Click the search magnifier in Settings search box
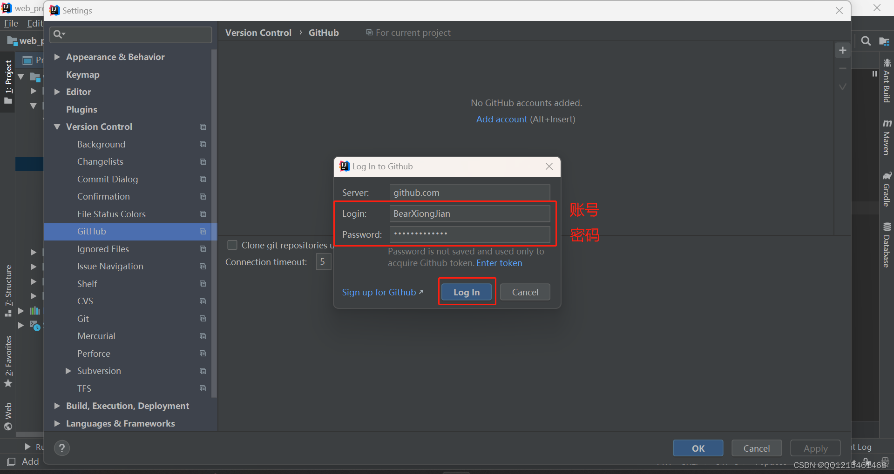Screen dimensions: 894x474 coord(59,34)
